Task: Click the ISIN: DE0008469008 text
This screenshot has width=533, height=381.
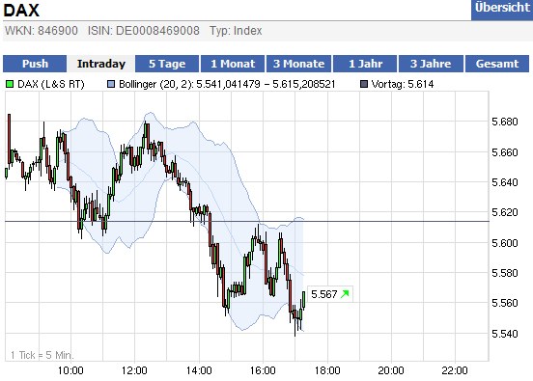Action: coord(144,31)
